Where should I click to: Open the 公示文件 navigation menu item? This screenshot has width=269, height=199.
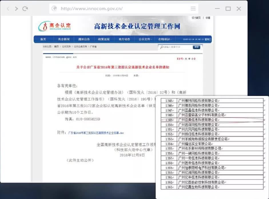(145, 39)
